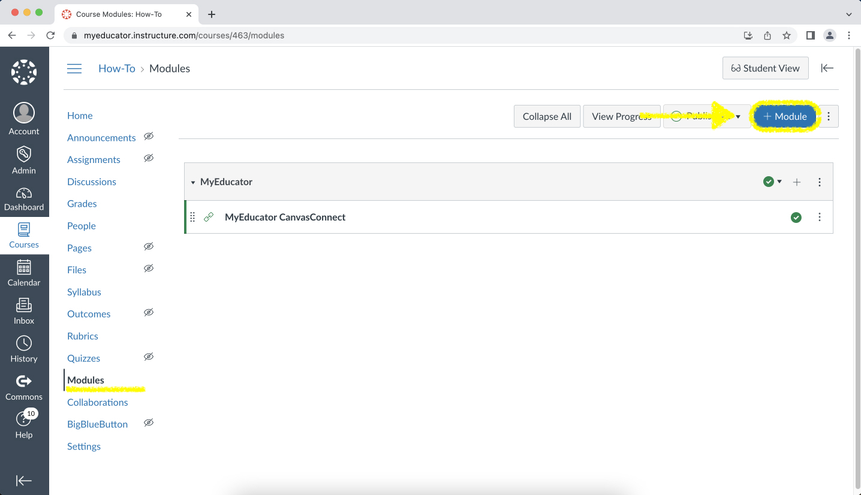Click the Collapse All button
The image size is (861, 495).
coord(547,116)
